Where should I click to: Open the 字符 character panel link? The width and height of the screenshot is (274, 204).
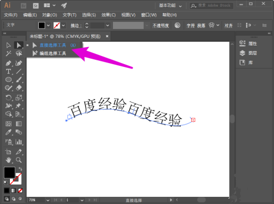tap(191, 26)
